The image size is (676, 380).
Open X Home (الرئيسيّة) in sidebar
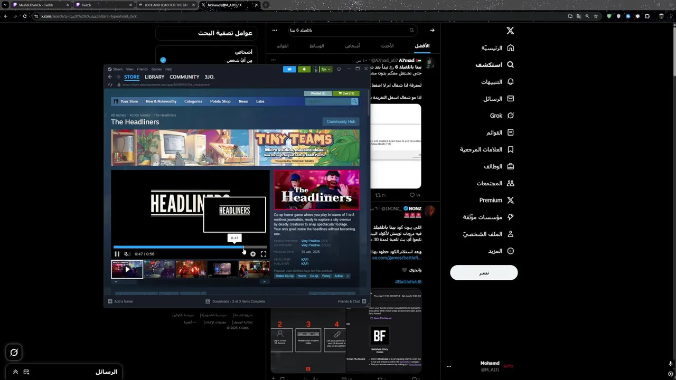click(x=497, y=48)
